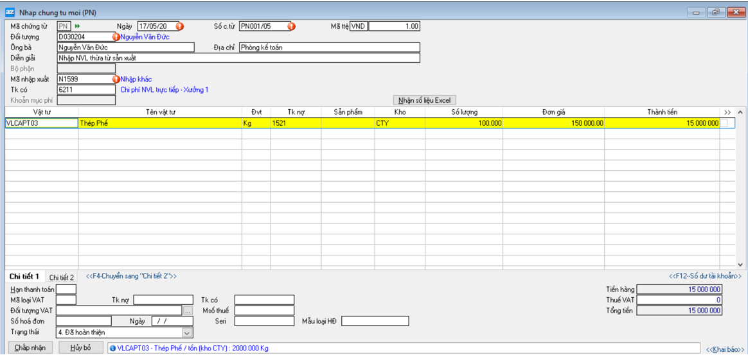The width and height of the screenshot is (748, 355).
Task: Click the blue info icon in status bar
Action: click(112, 348)
